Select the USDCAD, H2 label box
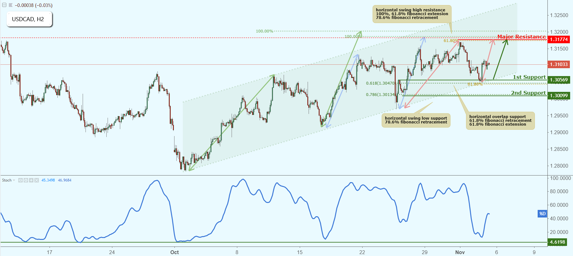Screen dimensions: 573x256 (x=29, y=19)
